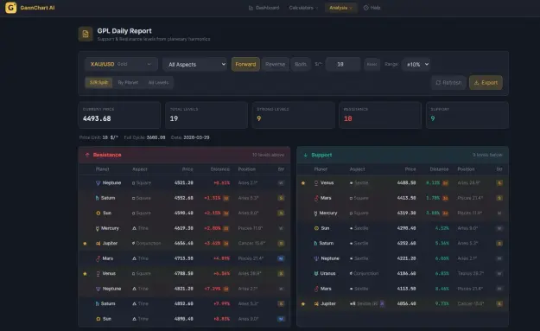Expand the Calculators menu
The width and height of the screenshot is (540, 331).
coord(303,8)
